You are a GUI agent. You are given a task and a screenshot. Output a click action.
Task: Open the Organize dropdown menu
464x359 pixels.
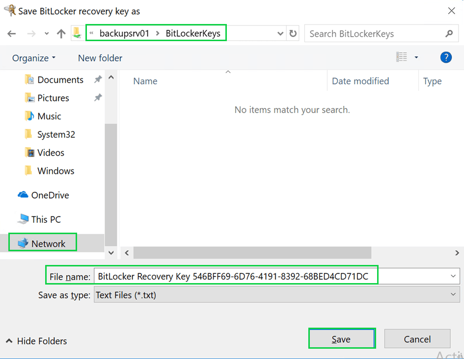33,58
